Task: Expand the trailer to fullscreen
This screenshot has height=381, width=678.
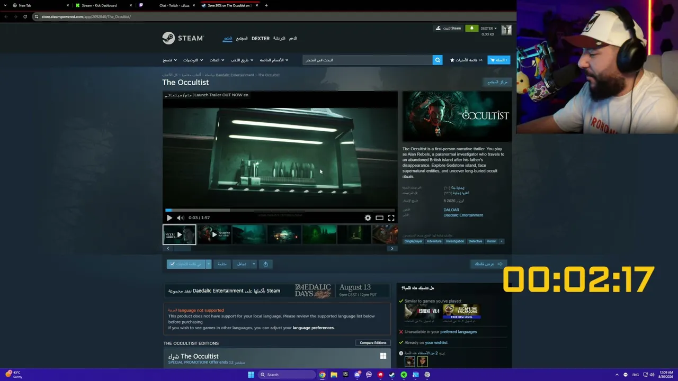Action: pos(391,217)
